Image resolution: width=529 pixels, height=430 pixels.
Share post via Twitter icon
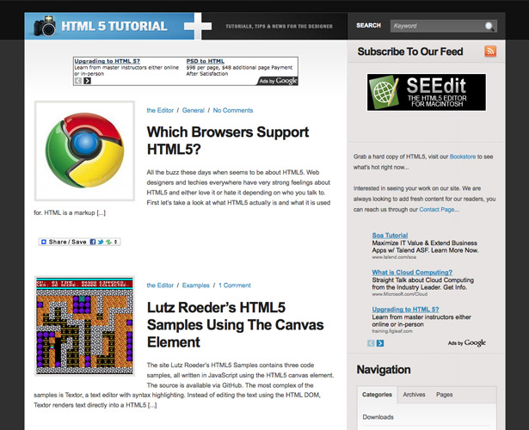click(101, 242)
